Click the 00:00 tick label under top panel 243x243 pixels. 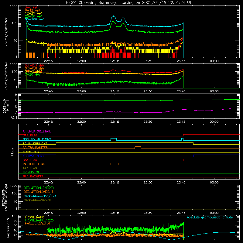(x=214, y=61)
